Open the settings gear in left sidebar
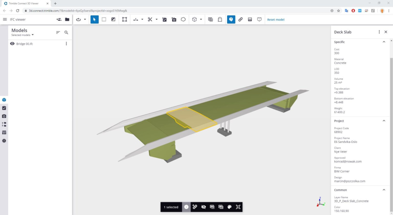Viewport: 393px width, 215px height. coord(4,141)
